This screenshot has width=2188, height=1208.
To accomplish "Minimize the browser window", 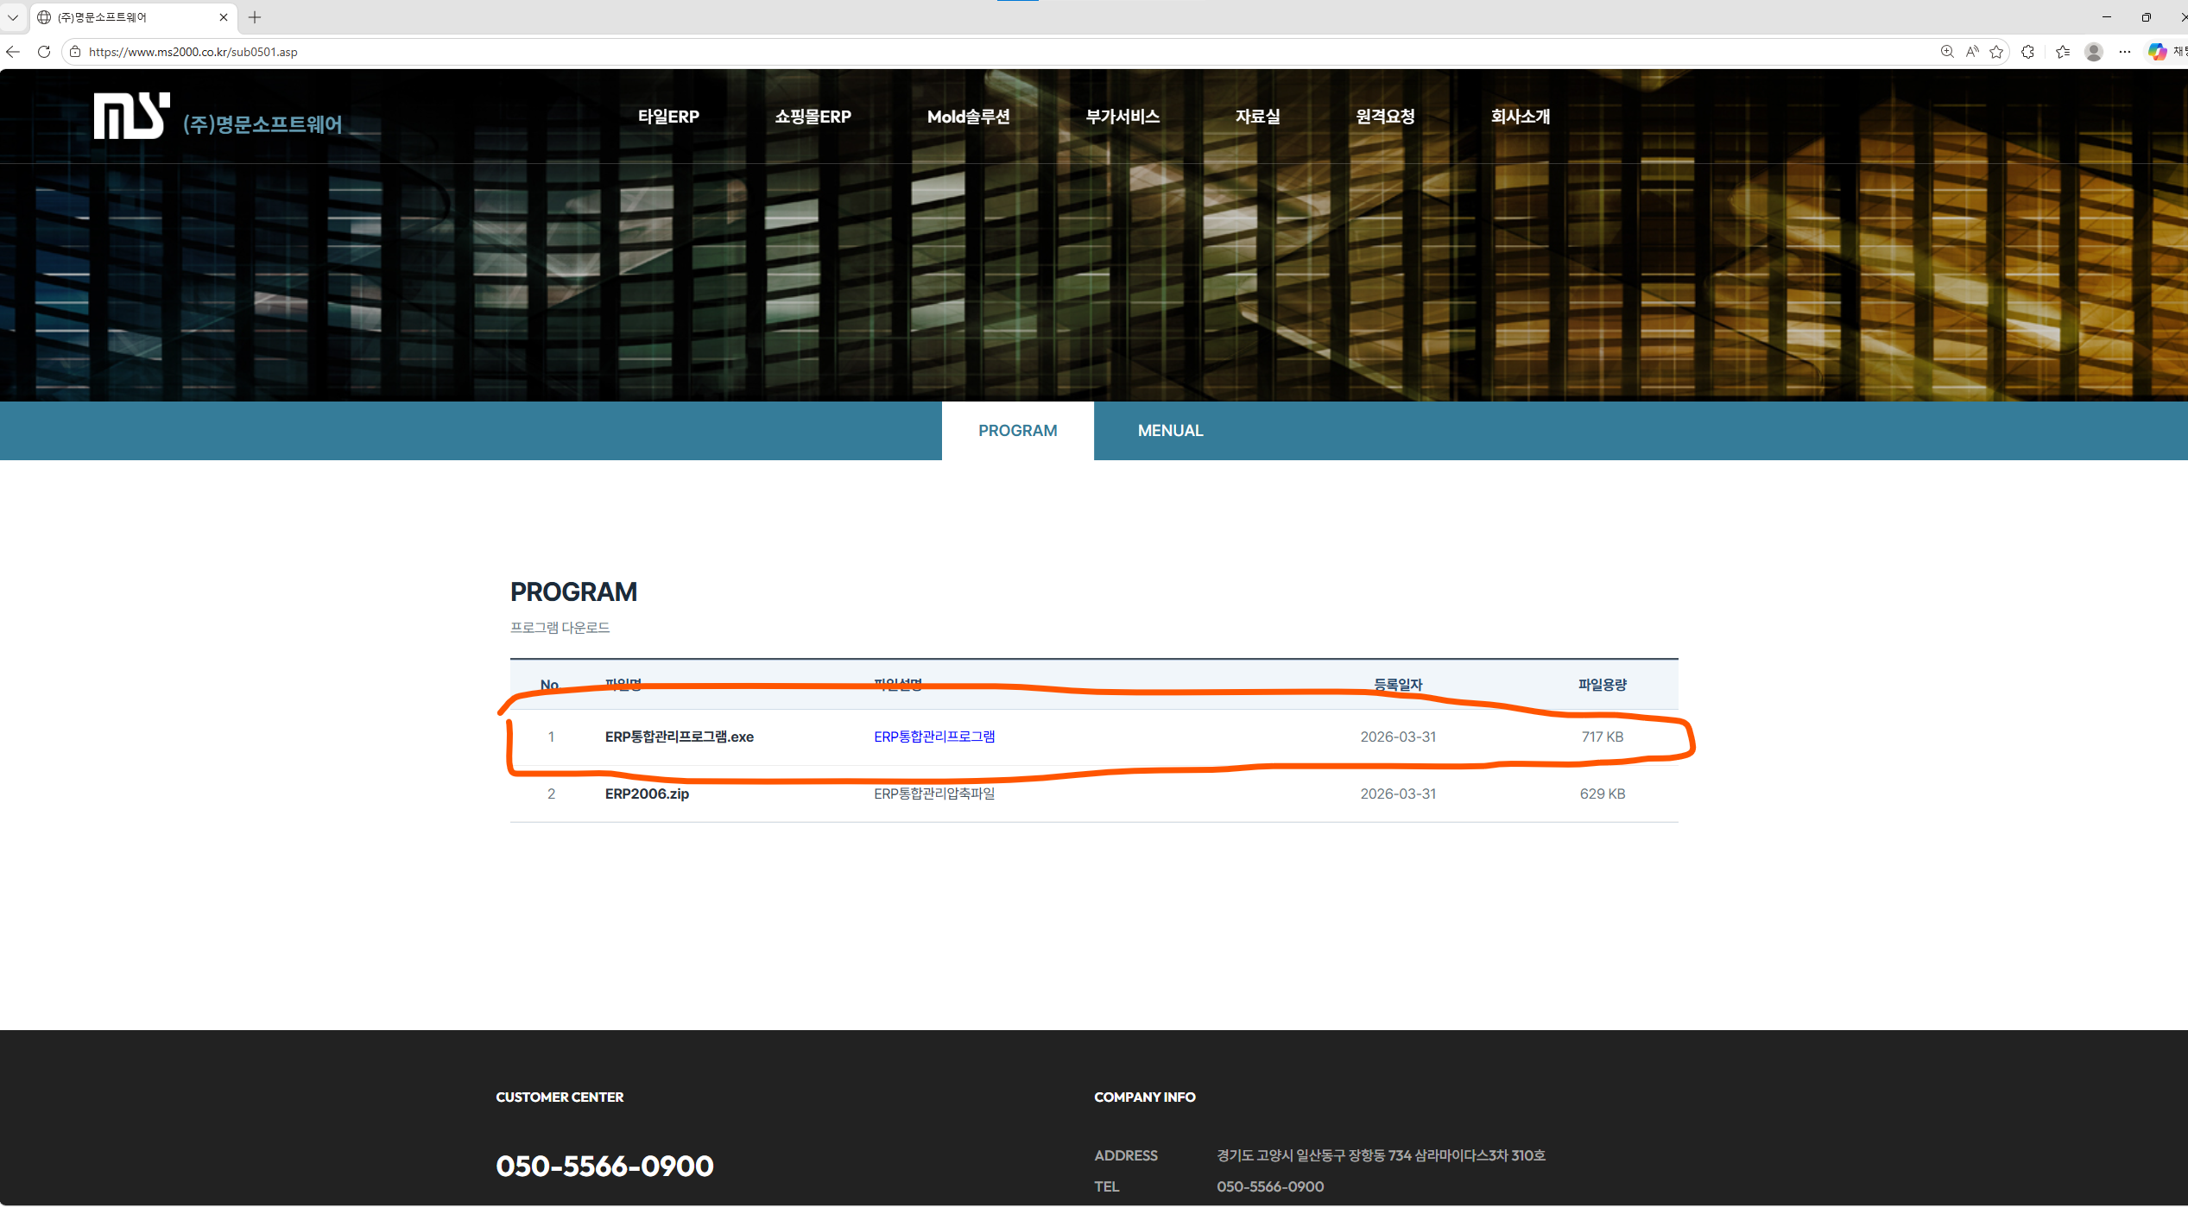I will [2107, 17].
